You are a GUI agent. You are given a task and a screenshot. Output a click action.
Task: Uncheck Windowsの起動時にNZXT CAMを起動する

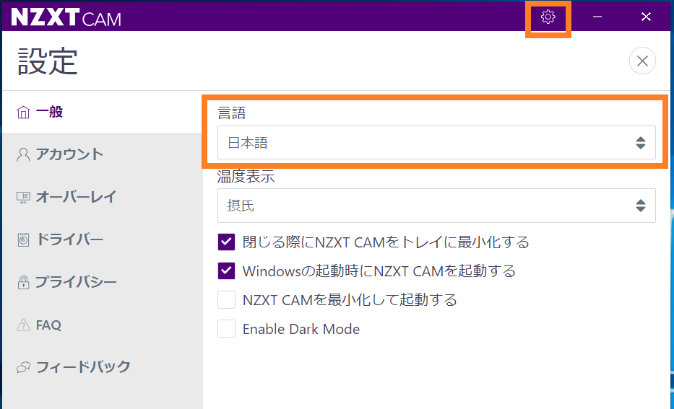pos(226,271)
